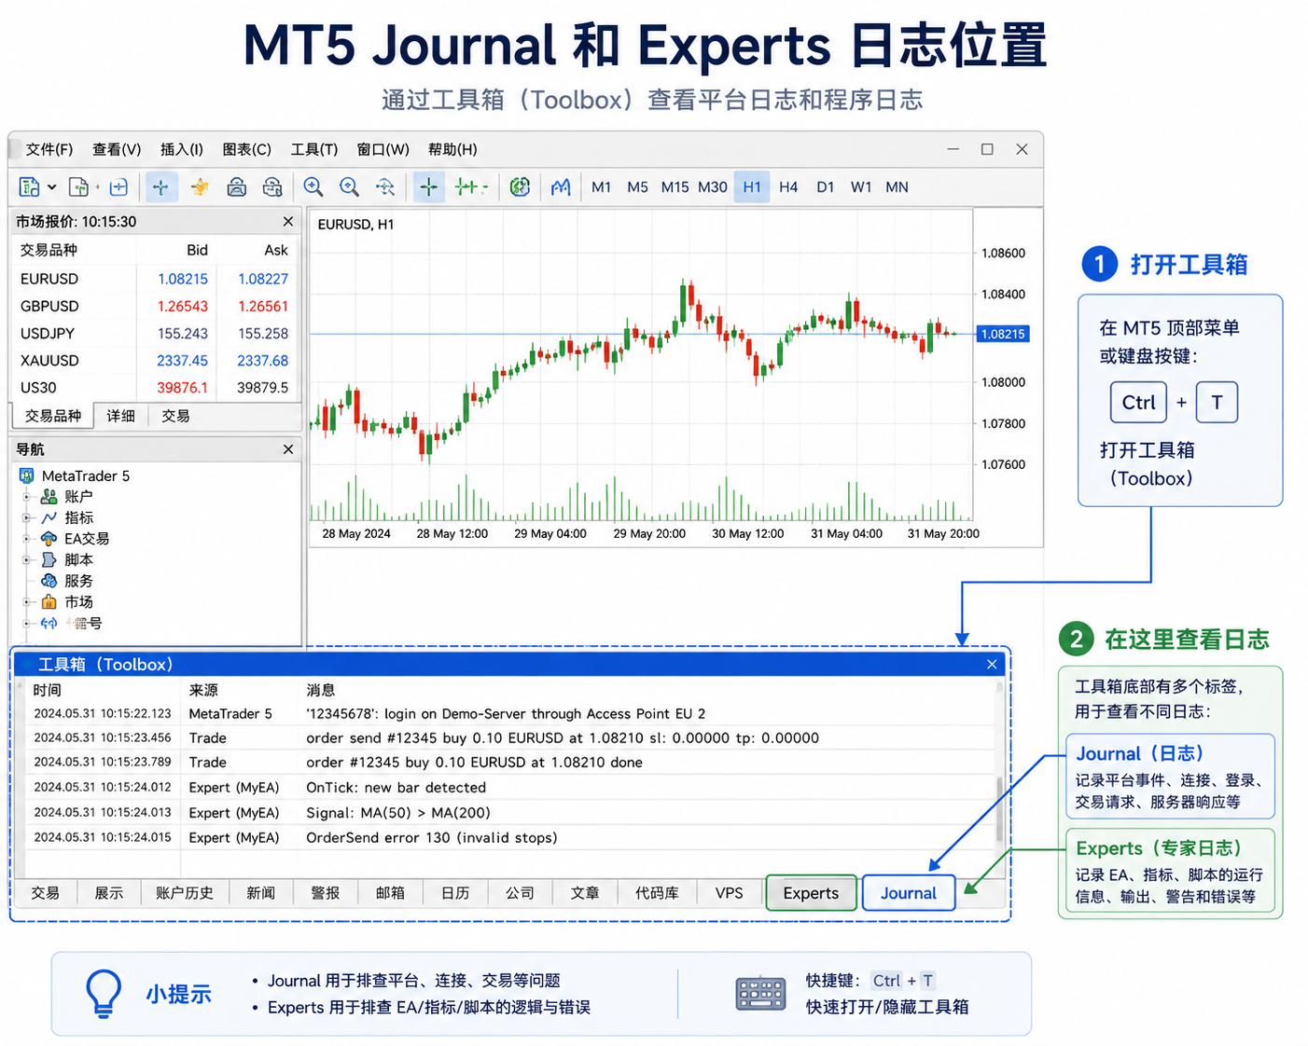This screenshot has width=1308, height=1046.
Task: Open the 邮箱 tab in Toolbox
Action: 391,893
